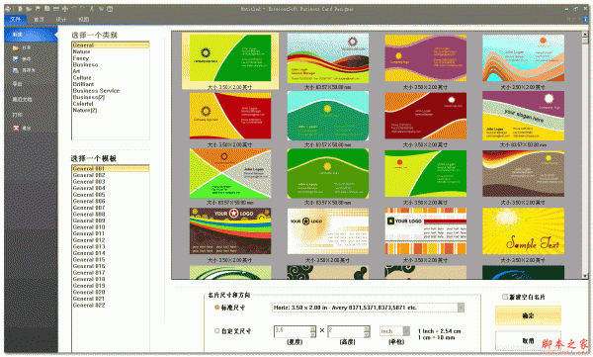Switch to the 视图 tab

(x=84, y=19)
